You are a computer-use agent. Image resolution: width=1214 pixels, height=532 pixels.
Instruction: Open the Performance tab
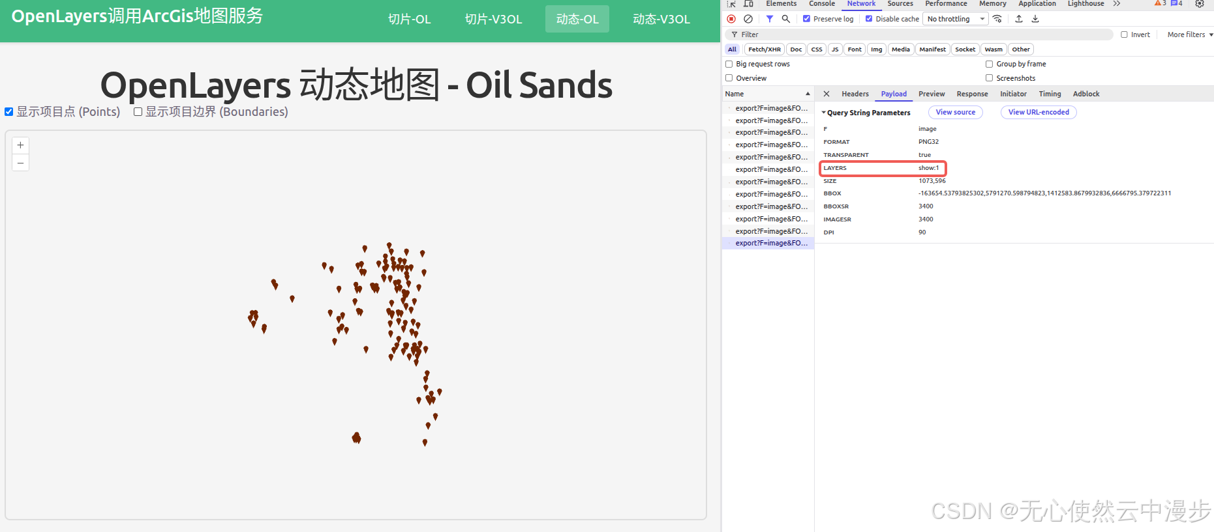coord(947,4)
